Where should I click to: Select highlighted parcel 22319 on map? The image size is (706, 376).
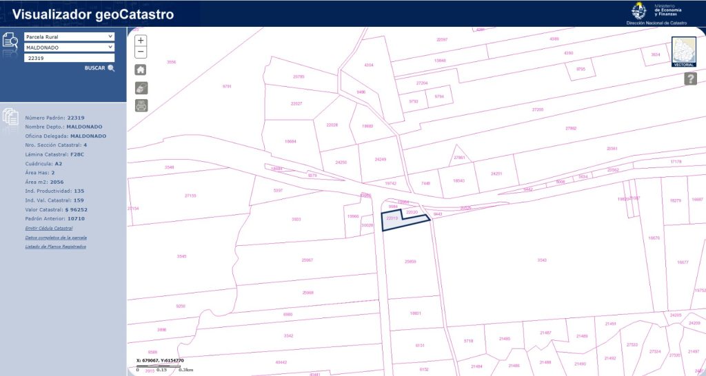click(394, 221)
